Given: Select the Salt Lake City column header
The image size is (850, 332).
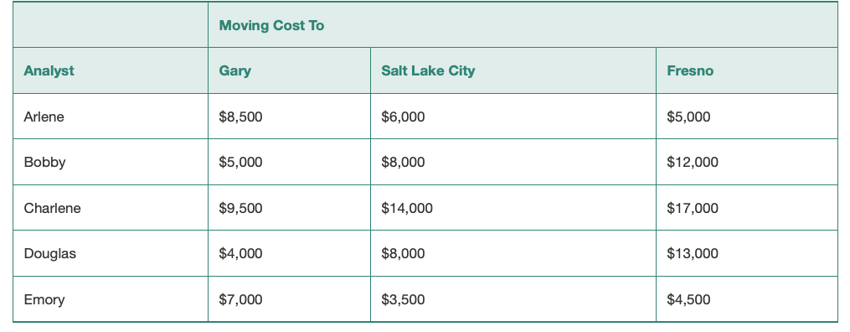Looking at the screenshot, I should 428,71.
